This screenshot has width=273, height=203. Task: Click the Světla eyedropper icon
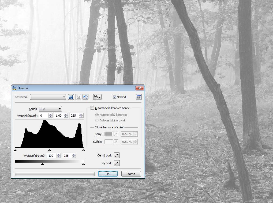(116, 142)
